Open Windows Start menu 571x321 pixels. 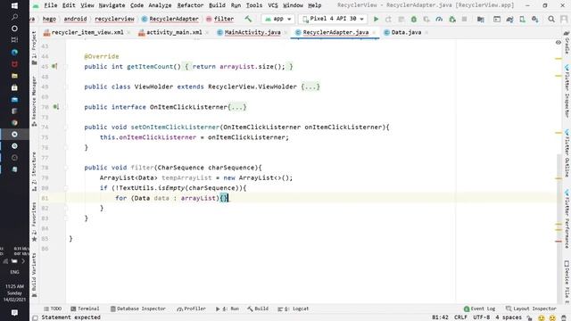point(14,5)
